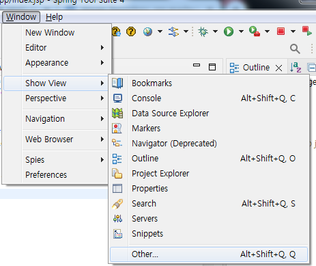Select Project Explorer entry
The image size is (316, 266).
160,174
